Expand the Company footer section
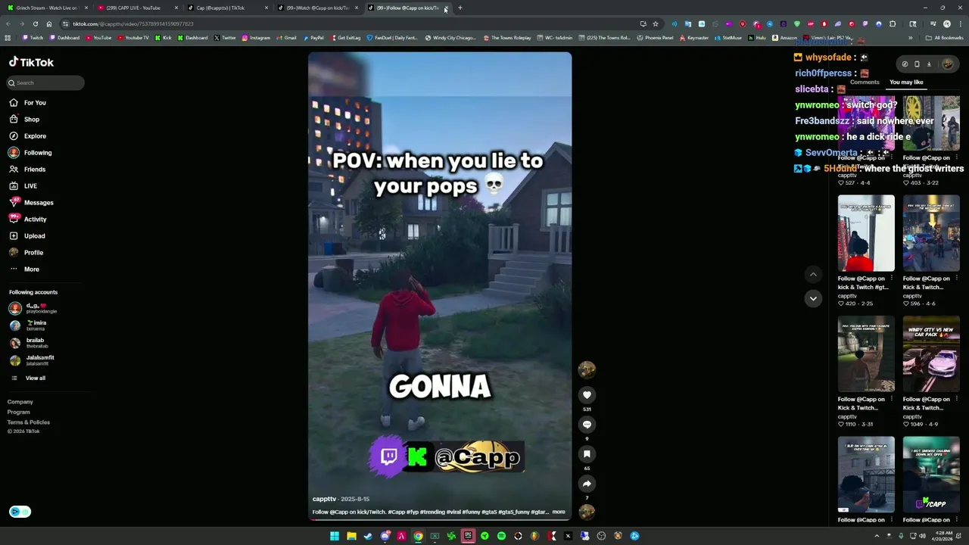969x545 pixels. tap(20, 402)
